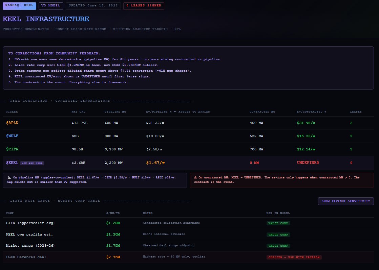Image resolution: width=379 pixels, height=270 pixels.
Task: Click the ruler icon in pipeline note
Action: (9, 177)
